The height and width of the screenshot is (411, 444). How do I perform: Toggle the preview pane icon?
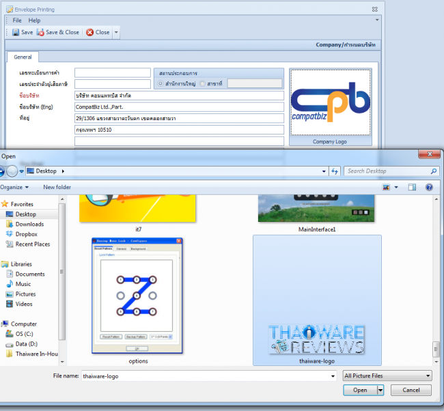click(x=412, y=187)
